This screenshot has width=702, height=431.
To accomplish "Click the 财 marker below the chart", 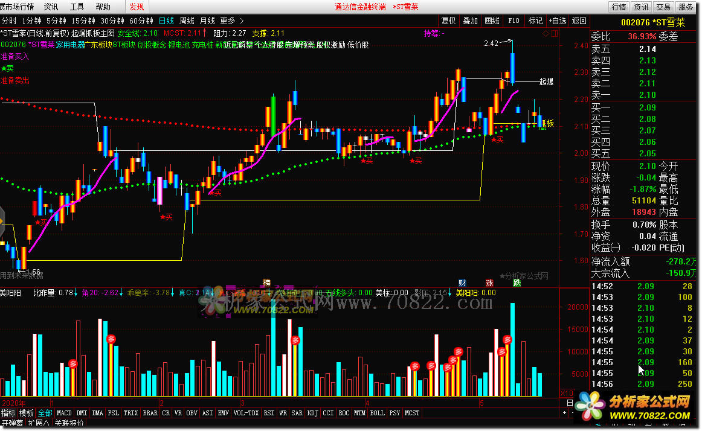I will tap(463, 283).
